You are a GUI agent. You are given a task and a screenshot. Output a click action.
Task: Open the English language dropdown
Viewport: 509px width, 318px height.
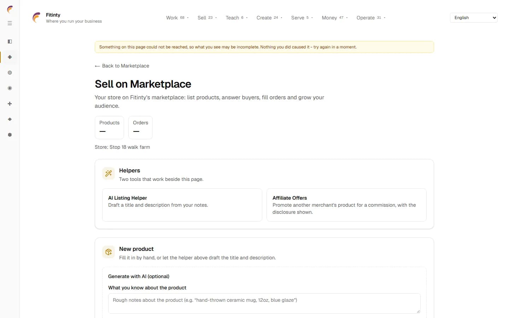(x=474, y=18)
